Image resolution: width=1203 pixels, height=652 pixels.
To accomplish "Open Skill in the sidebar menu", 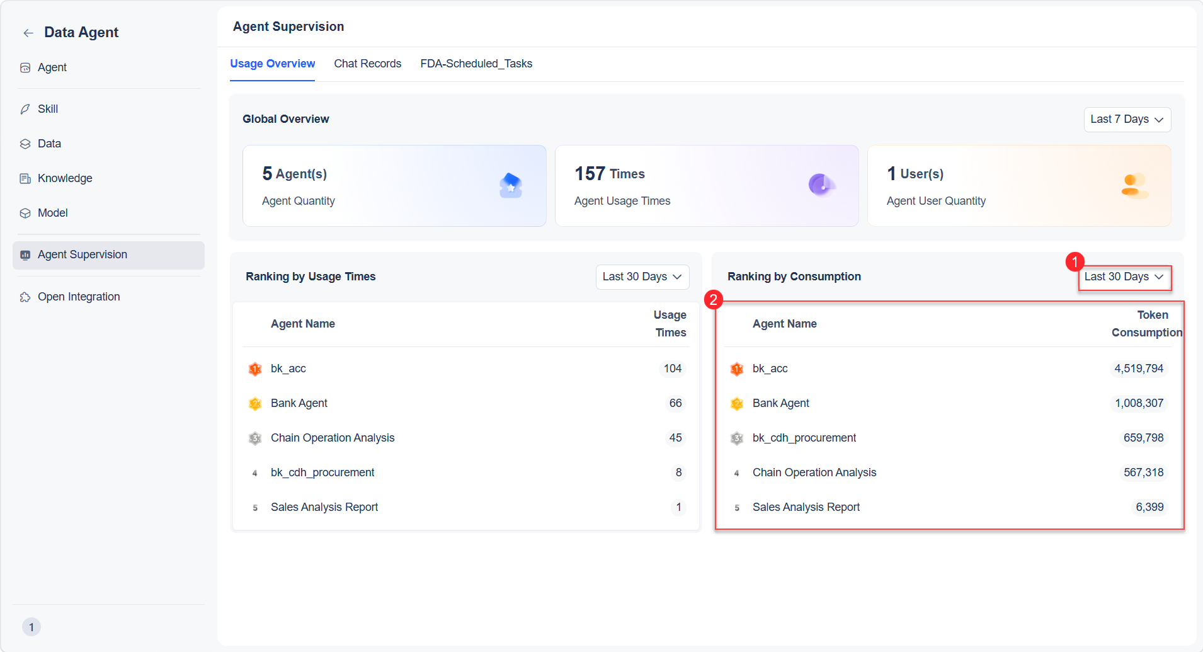I will coord(108,109).
